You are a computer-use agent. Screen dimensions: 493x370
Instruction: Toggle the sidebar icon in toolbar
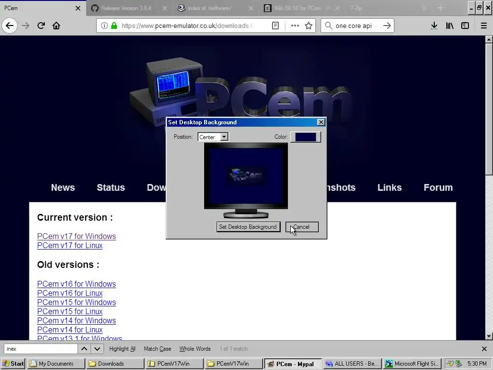[465, 26]
